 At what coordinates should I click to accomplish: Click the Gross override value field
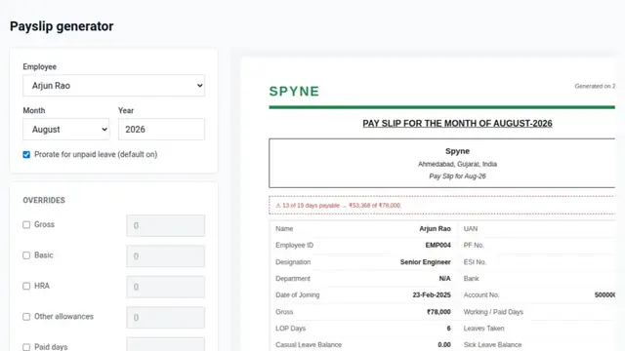[x=166, y=225]
